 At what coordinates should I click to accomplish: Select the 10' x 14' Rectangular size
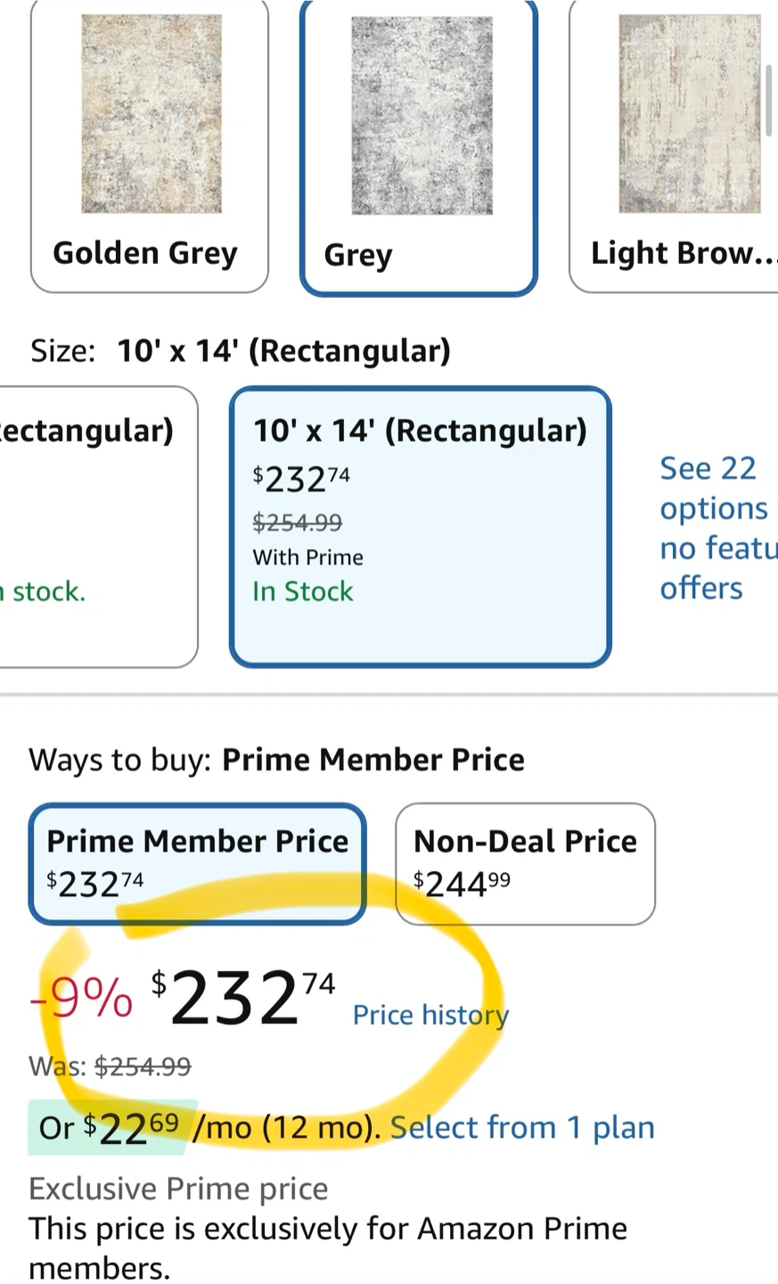tap(421, 526)
